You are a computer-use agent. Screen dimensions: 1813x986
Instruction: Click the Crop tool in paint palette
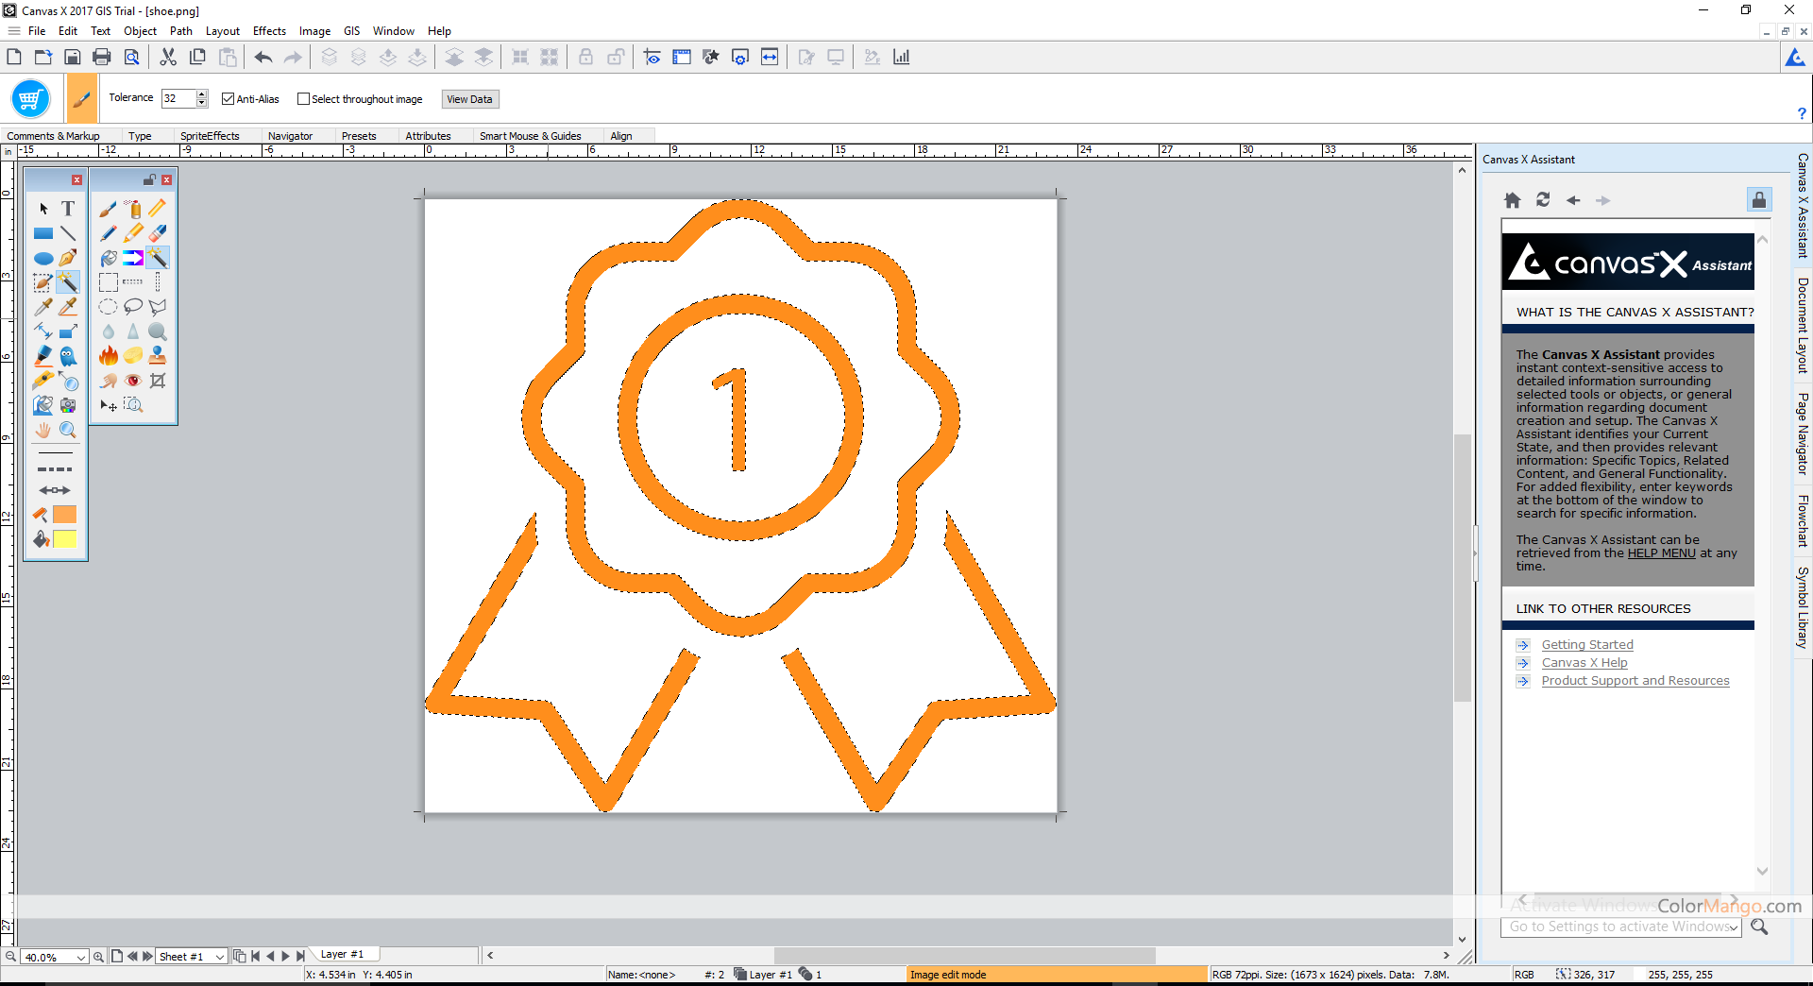point(158,381)
